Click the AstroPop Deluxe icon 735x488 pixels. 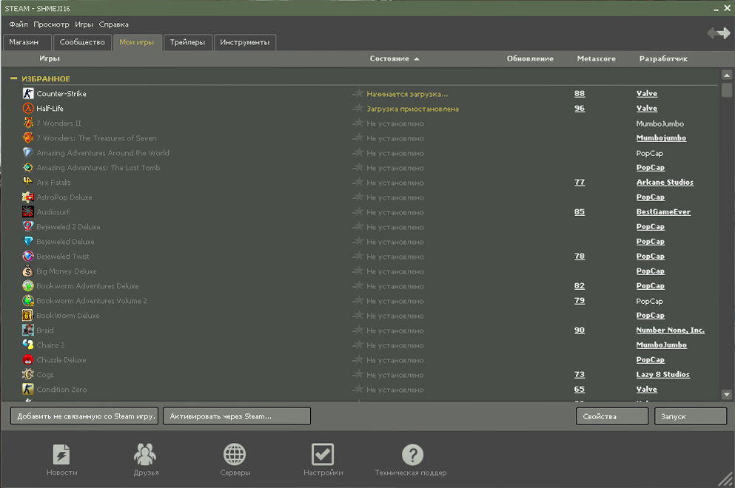[28, 197]
